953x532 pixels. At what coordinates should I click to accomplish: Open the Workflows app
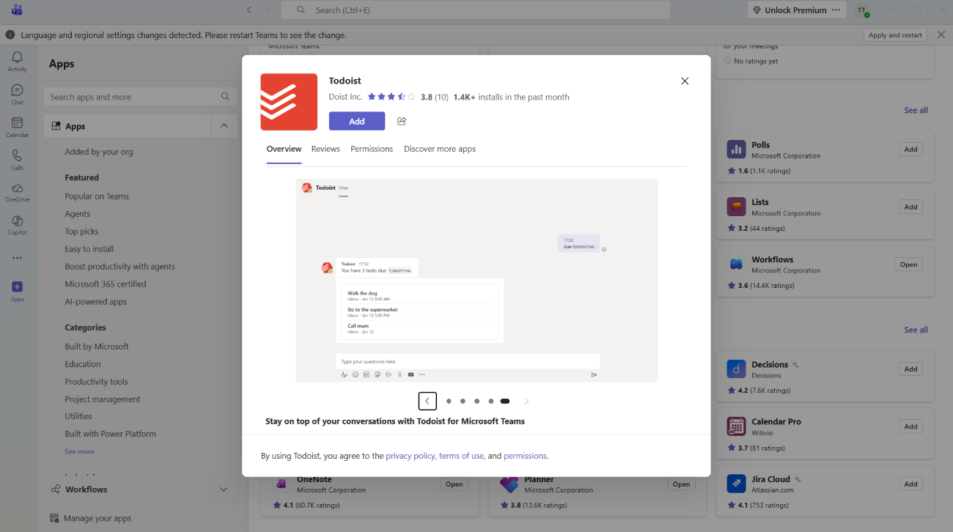[x=909, y=265]
